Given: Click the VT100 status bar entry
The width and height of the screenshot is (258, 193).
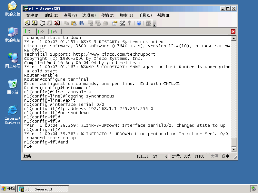Looking at the screenshot, I should 199,156.
